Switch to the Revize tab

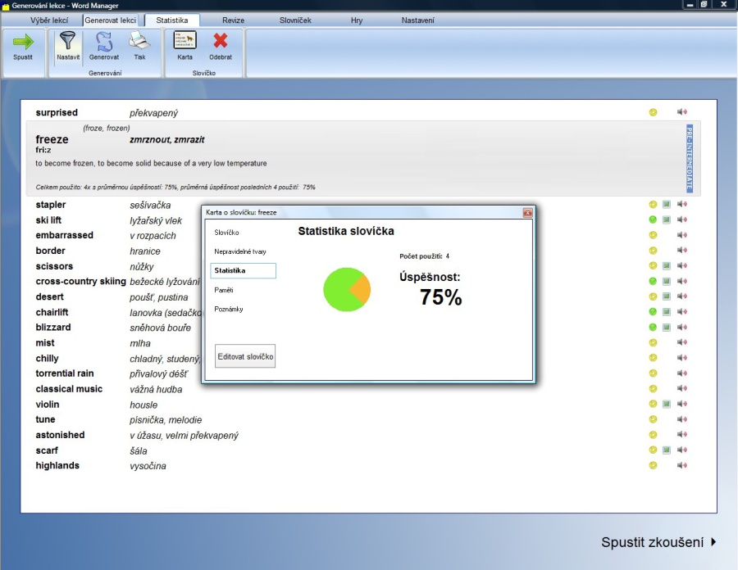click(233, 20)
